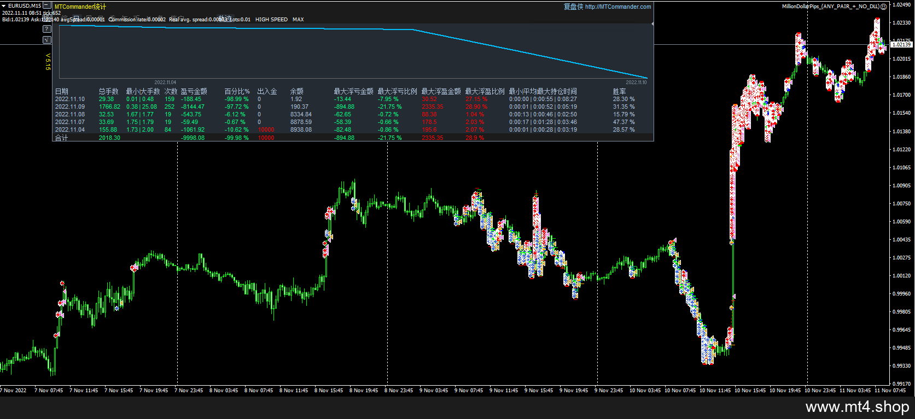Click the win rate value 15.79 %
Screen dimensions: 915x419
[624, 115]
